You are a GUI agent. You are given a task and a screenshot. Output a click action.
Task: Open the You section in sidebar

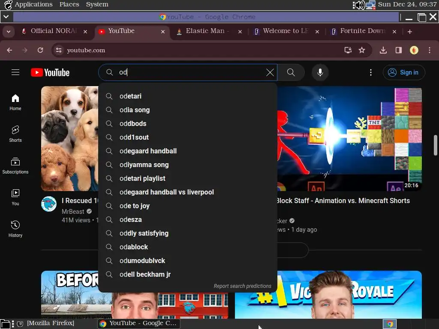pos(15,197)
